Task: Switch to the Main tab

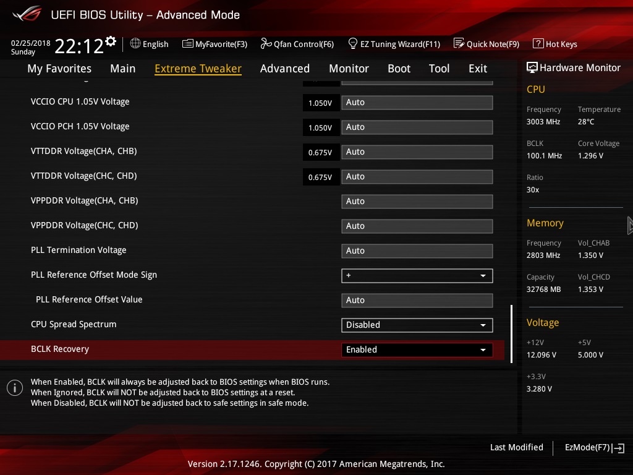Action: point(123,69)
